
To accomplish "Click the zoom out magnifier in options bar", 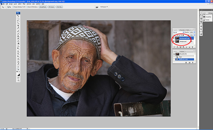I will (10, 7).
